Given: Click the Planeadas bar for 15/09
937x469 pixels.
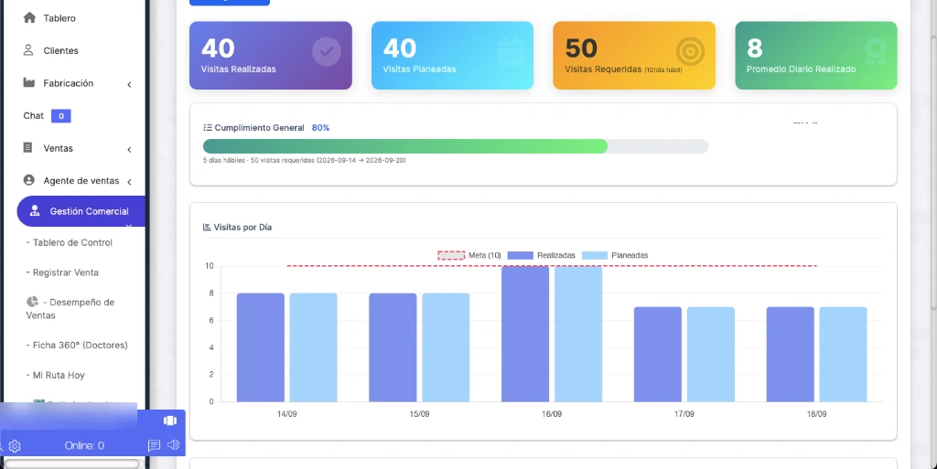Looking at the screenshot, I should [446, 347].
